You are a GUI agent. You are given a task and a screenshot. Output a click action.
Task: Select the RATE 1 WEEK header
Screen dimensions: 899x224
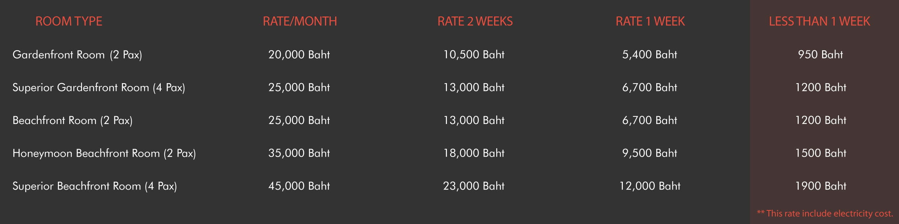tap(650, 22)
